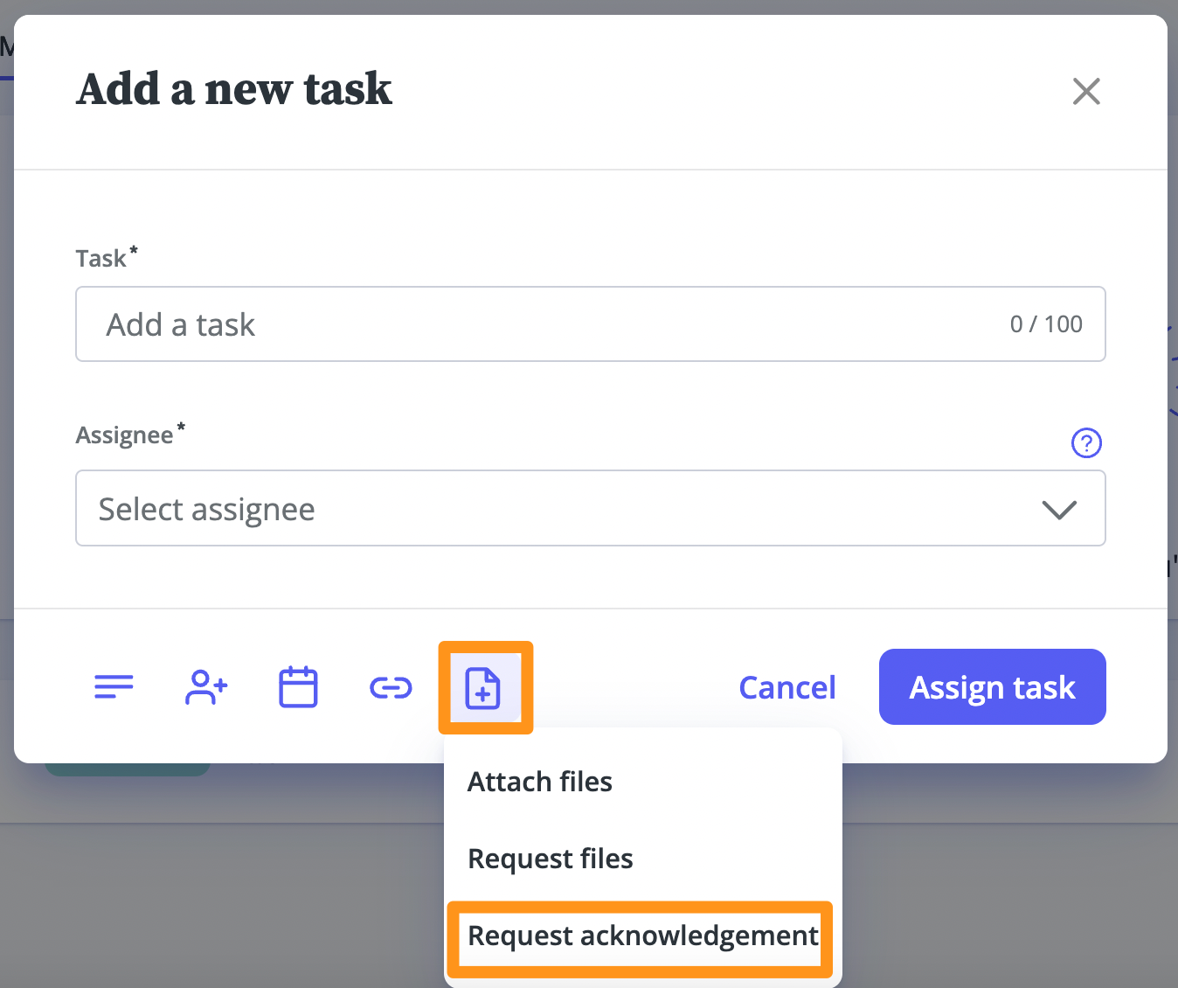Select Request acknowledgement menu option

(x=643, y=936)
